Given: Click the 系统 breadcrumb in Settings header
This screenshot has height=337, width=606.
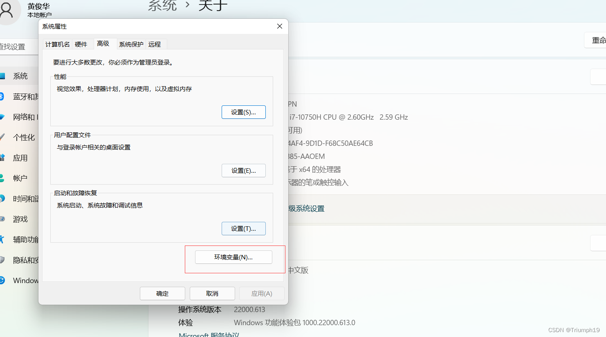Looking at the screenshot, I should coord(162,6).
